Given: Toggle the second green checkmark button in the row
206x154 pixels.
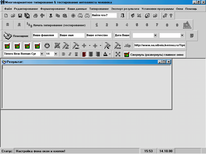Looking at the screenshot, I should (17, 46).
